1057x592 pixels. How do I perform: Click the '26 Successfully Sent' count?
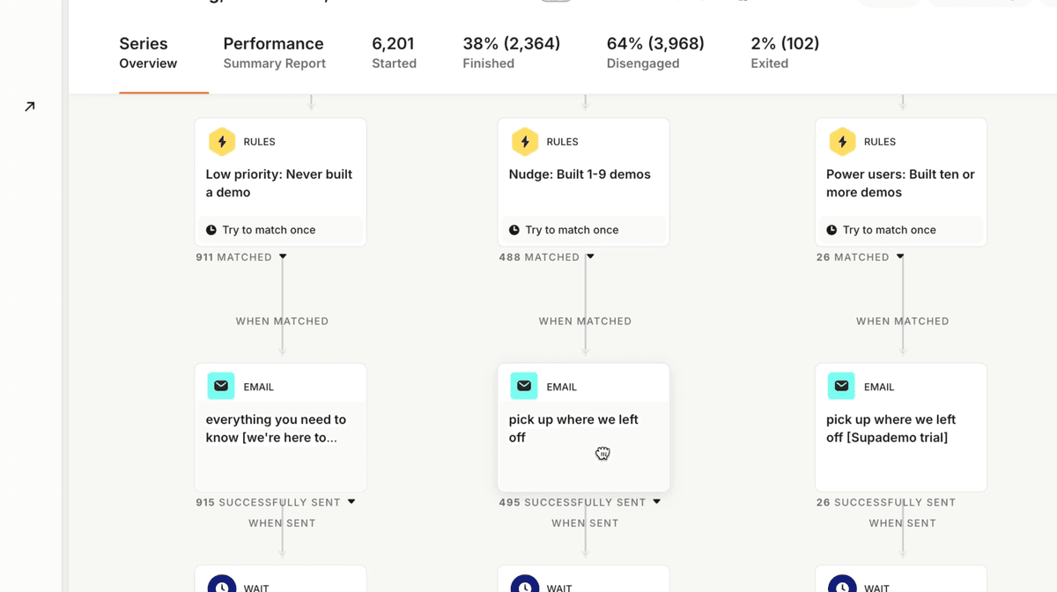tap(886, 502)
